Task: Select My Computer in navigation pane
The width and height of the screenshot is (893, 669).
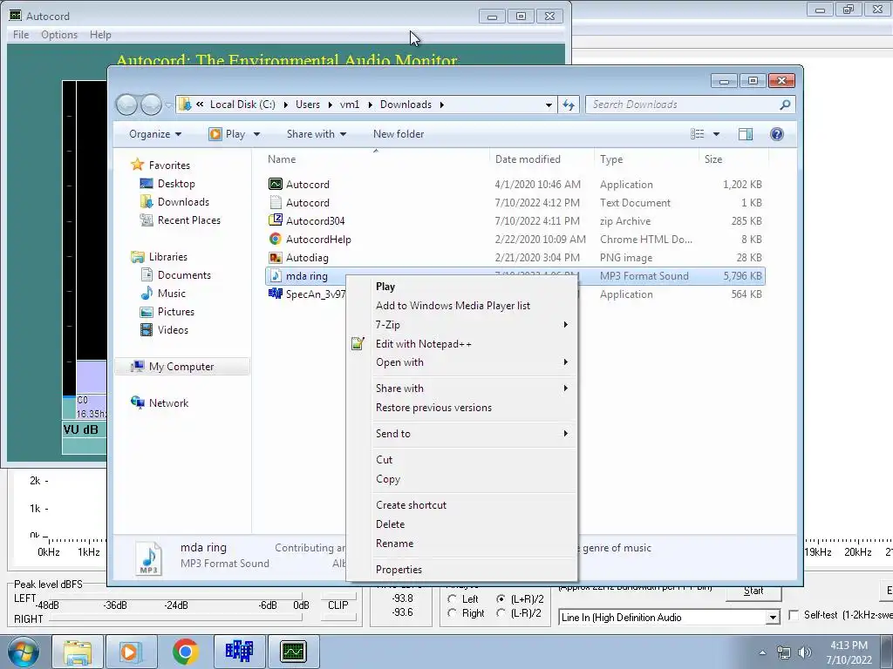Action: 181,367
